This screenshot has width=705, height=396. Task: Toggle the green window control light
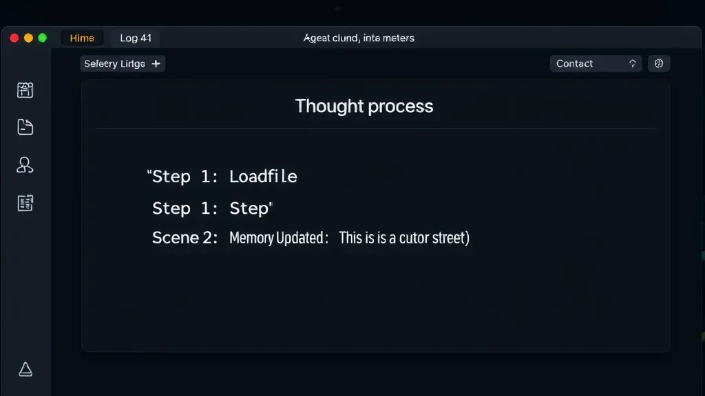(x=43, y=39)
